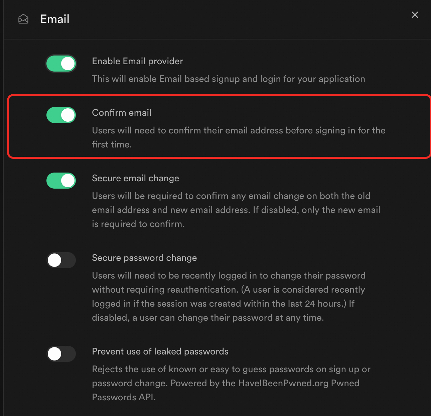Click the open envelope Email icon

[x=23, y=19]
